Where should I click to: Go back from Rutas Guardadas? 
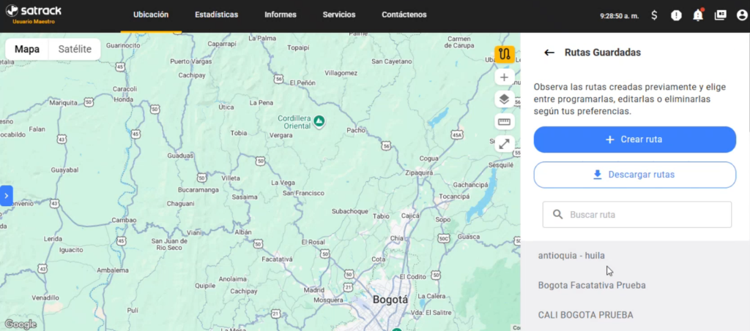(549, 53)
